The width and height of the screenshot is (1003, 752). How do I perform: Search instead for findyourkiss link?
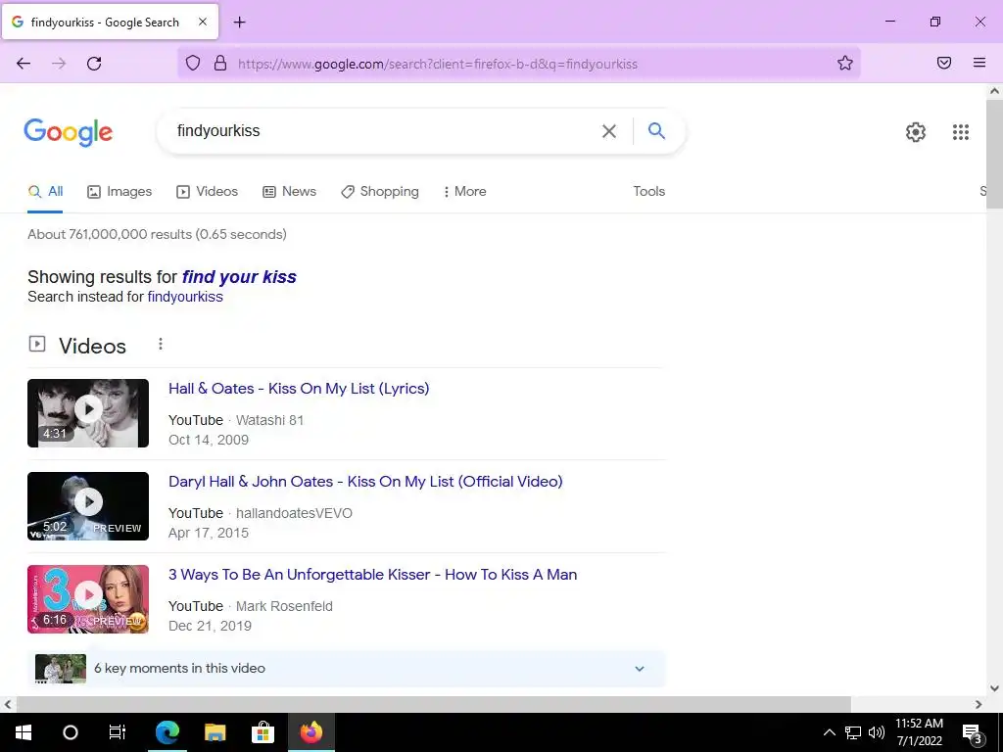click(185, 297)
